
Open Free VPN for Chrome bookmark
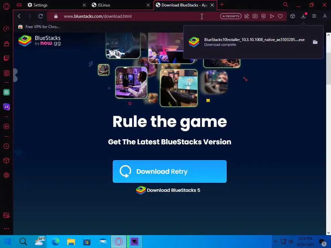pyautogui.click(x=39, y=27)
